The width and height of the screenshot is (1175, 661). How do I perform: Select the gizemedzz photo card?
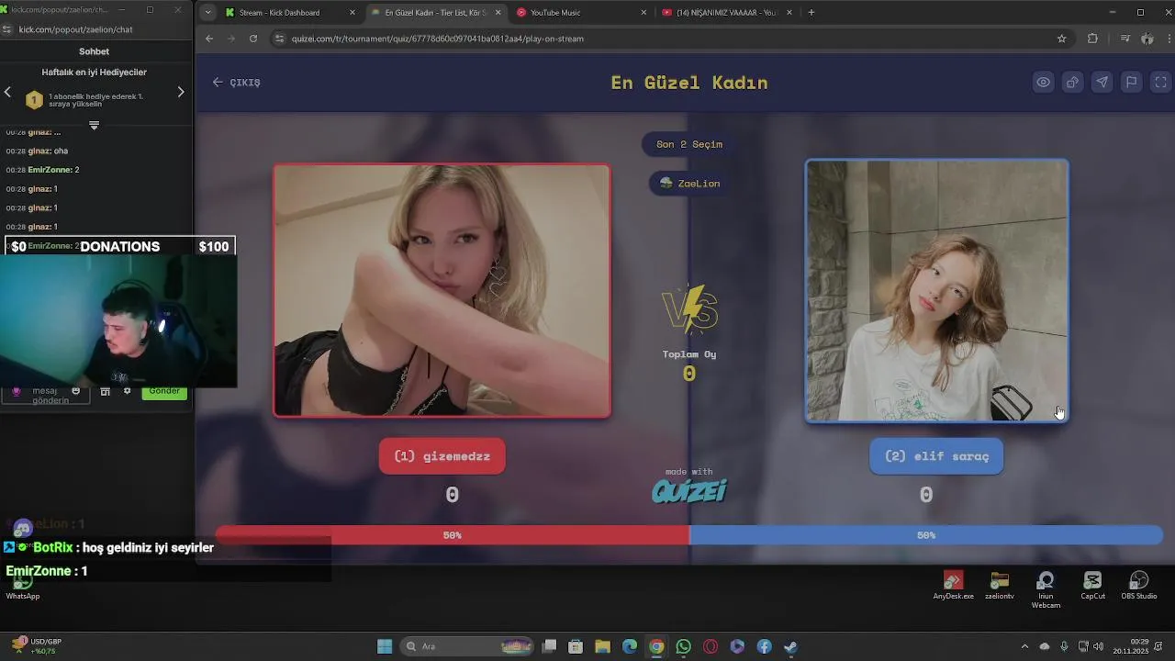coord(442,290)
